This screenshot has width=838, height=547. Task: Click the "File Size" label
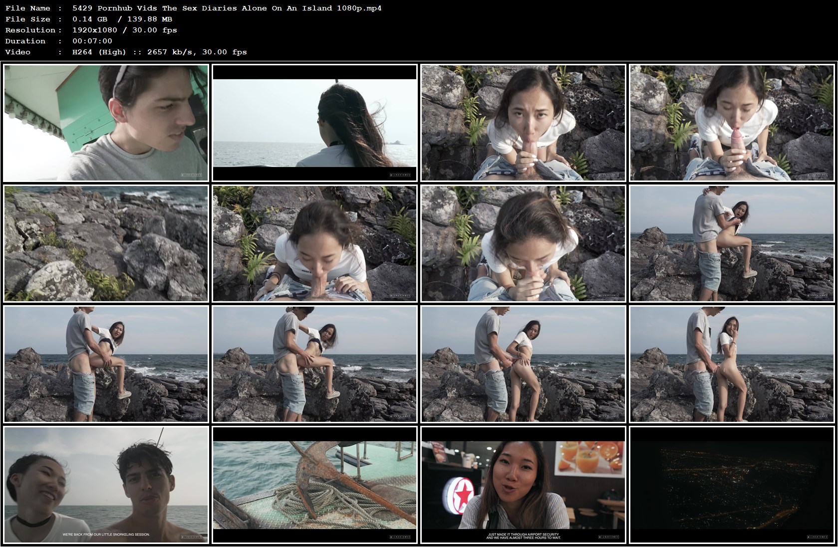pyautogui.click(x=28, y=19)
